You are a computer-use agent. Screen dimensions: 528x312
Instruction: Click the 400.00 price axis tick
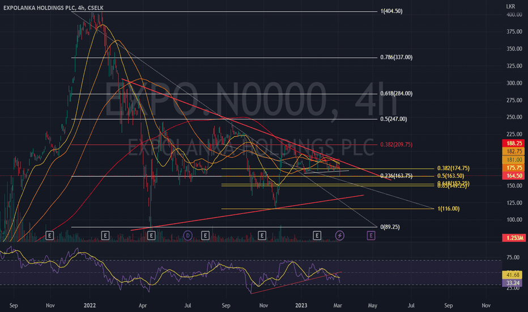pyautogui.click(x=514, y=15)
